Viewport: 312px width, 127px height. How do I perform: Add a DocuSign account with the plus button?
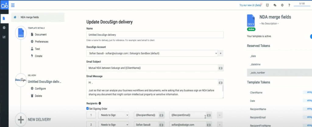[x=221, y=54]
